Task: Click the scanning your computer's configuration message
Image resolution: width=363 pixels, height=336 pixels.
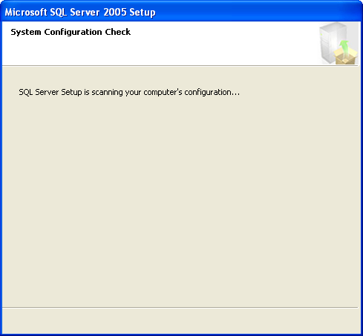Action: (129, 92)
